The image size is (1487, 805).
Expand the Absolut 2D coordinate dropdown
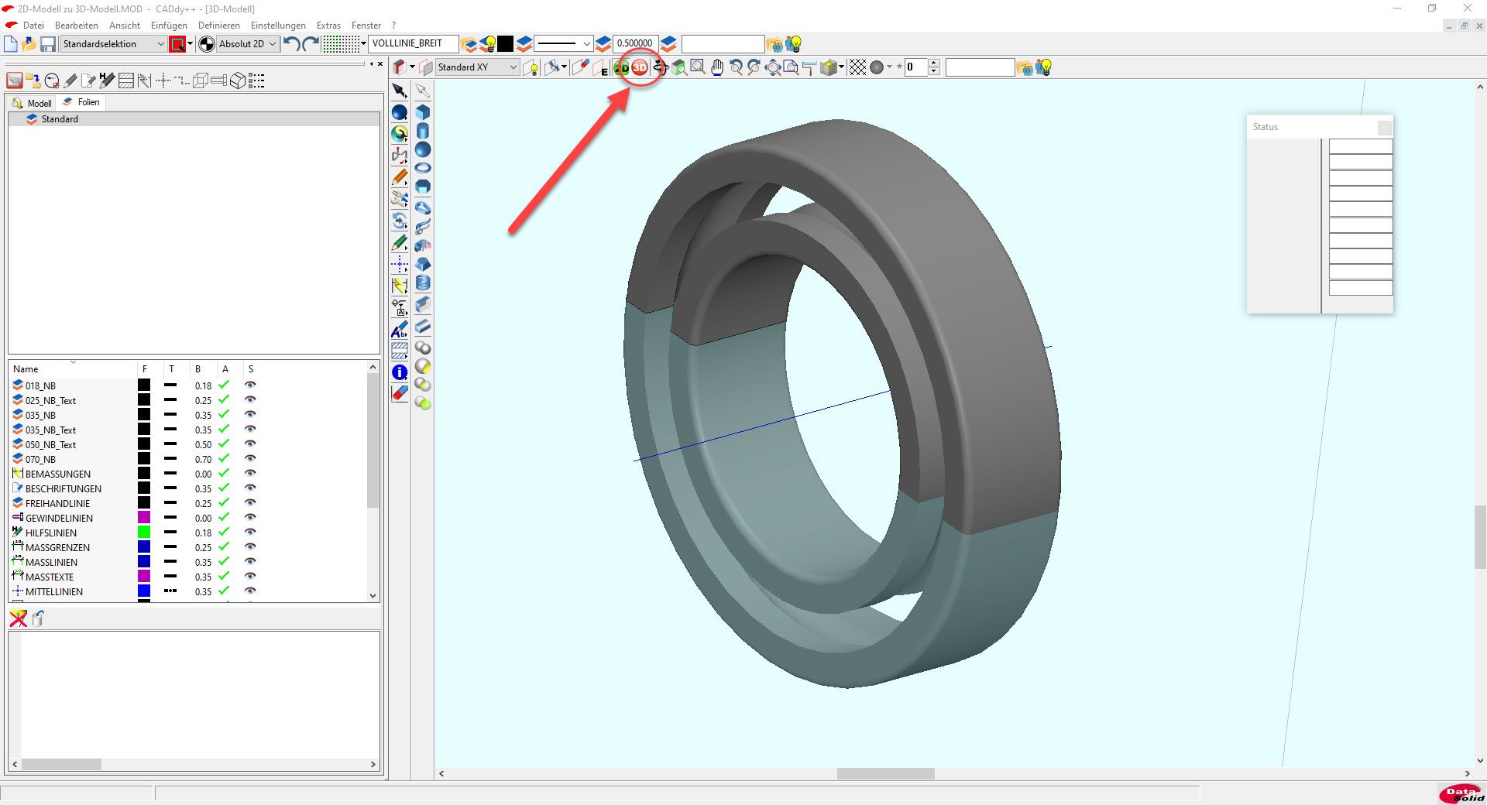pos(272,44)
